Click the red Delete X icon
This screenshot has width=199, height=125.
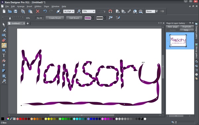38,11
